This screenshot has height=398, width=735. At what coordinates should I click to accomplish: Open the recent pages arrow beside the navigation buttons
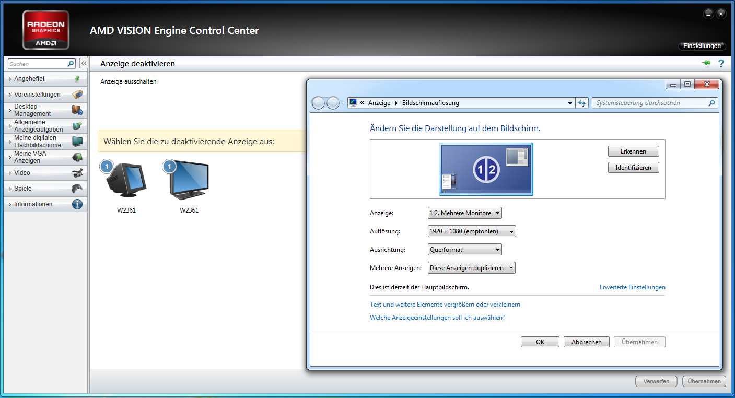(343, 103)
